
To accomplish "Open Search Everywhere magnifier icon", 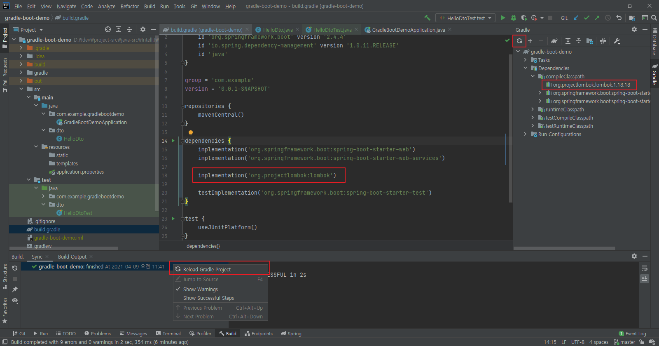I will [654, 18].
